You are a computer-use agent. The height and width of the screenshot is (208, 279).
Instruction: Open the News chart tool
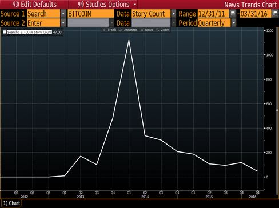[x=147, y=30]
